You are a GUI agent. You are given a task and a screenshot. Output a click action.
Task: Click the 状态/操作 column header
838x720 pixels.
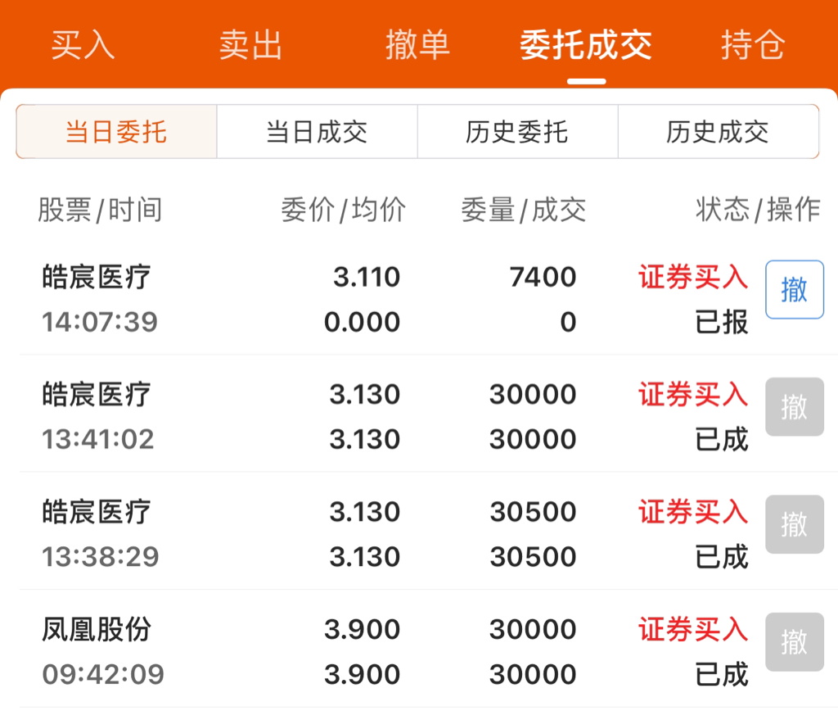(758, 209)
